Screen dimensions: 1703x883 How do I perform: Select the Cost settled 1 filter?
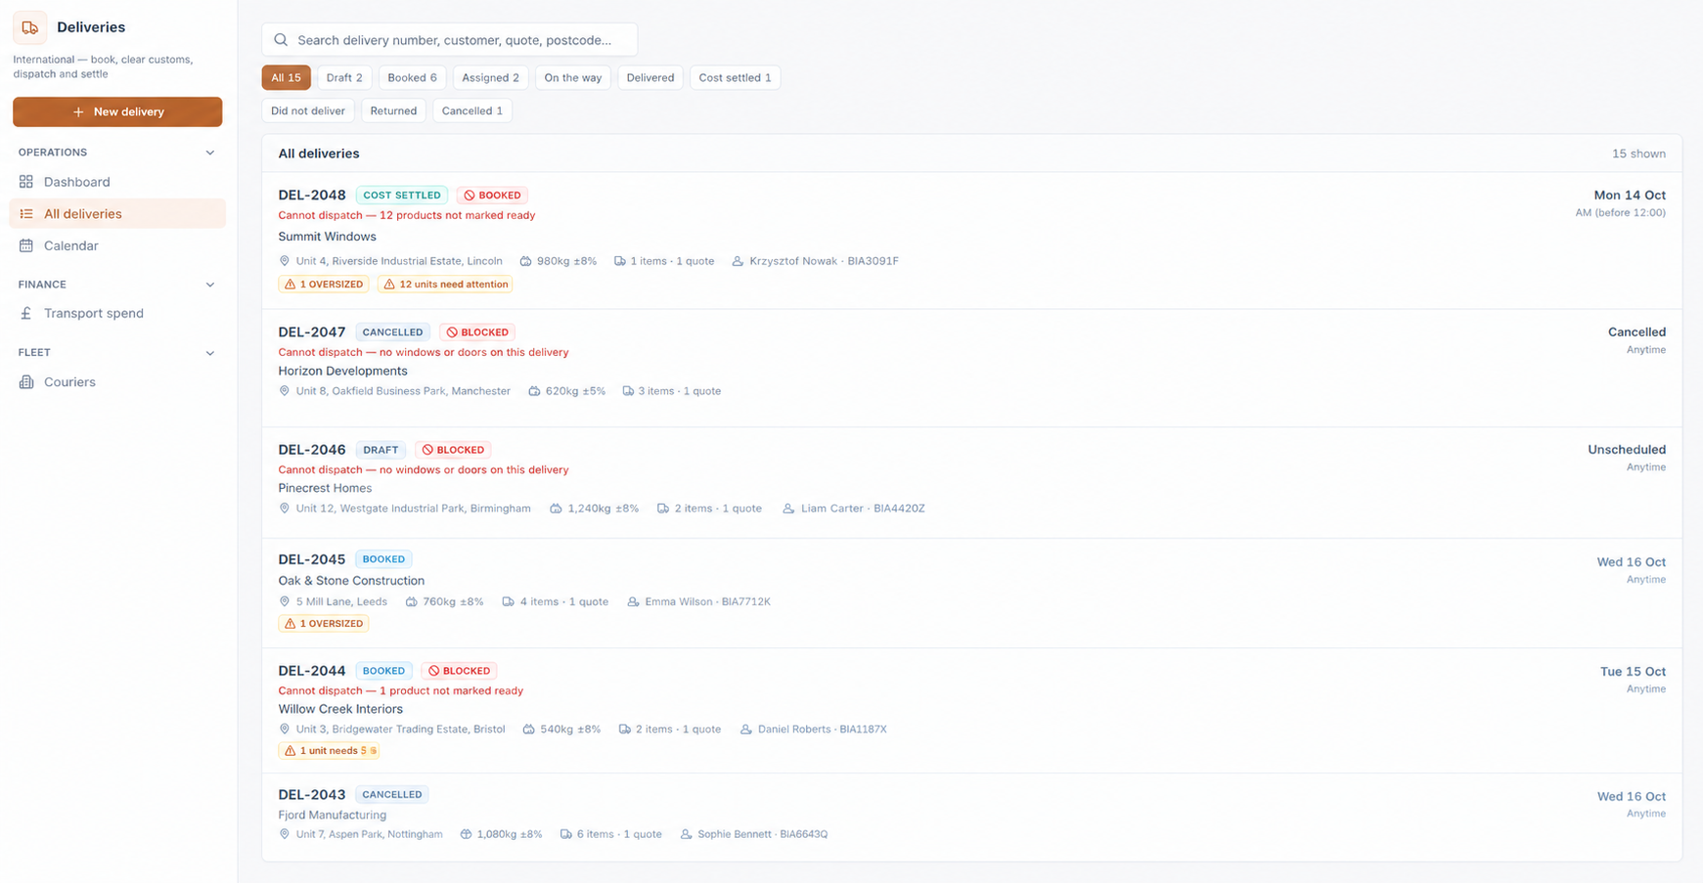click(x=735, y=77)
